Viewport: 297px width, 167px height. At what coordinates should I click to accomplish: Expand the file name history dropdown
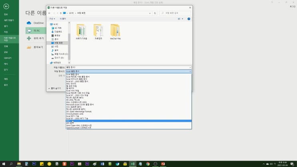point(190,68)
